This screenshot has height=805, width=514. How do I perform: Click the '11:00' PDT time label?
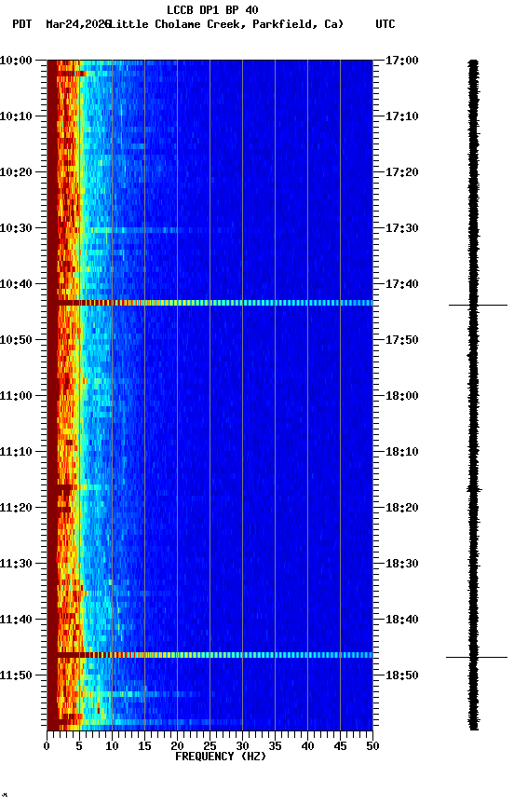[16, 396]
